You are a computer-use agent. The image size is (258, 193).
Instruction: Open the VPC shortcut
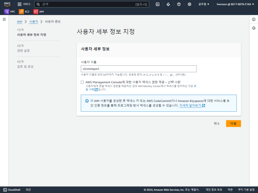point(10,12)
